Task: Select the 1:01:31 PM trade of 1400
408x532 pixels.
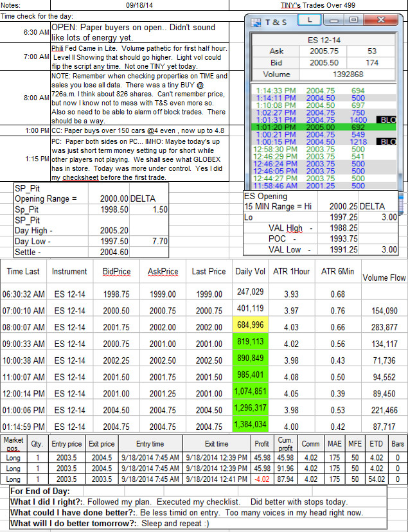Action: point(324,120)
